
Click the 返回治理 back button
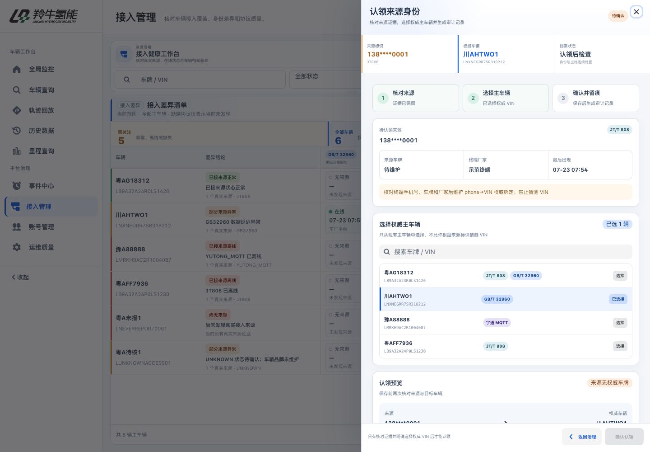582,437
